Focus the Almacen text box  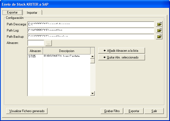(x=36, y=43)
